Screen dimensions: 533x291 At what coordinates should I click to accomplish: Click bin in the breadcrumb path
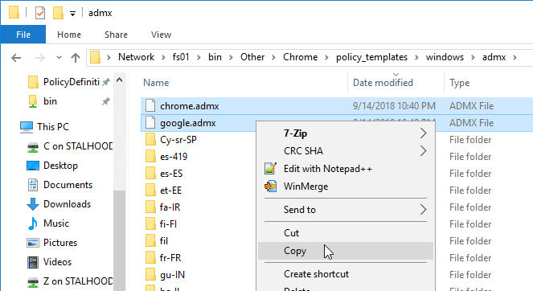tap(215, 57)
